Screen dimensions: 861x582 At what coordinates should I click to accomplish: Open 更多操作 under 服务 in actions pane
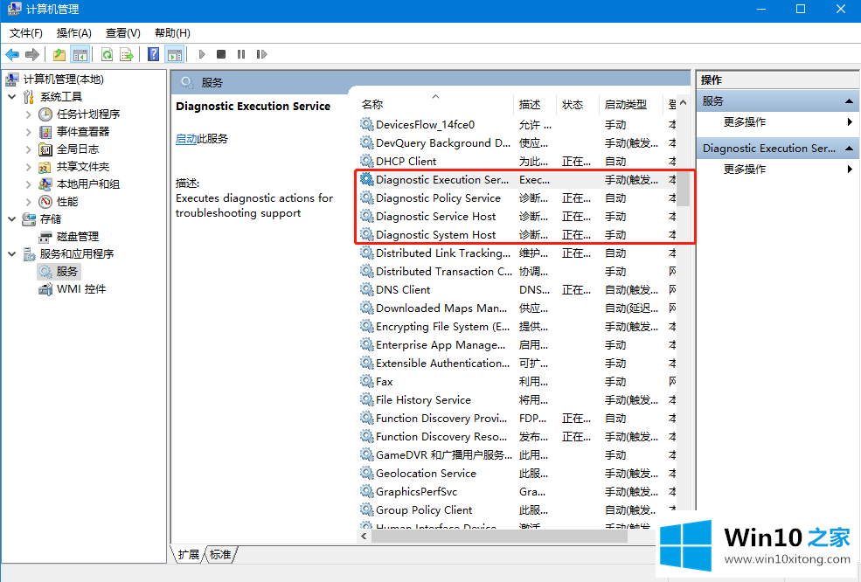pyautogui.click(x=745, y=122)
